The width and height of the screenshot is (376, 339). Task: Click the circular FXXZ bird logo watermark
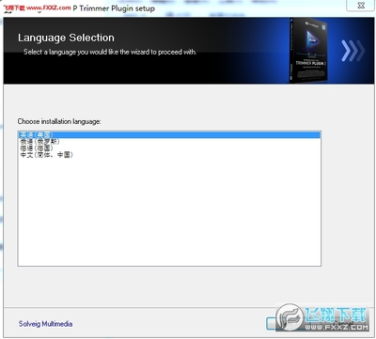[290, 317]
